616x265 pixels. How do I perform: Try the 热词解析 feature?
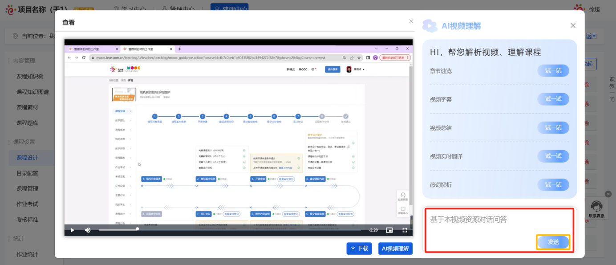coord(553,185)
